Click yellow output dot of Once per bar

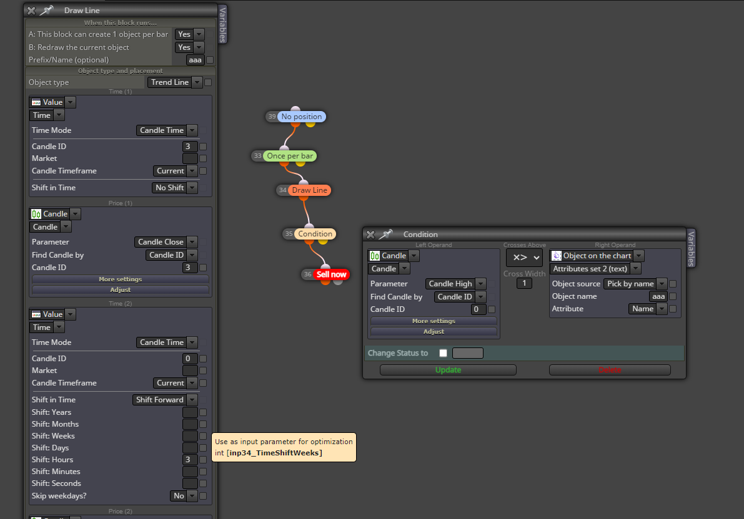[300, 163]
